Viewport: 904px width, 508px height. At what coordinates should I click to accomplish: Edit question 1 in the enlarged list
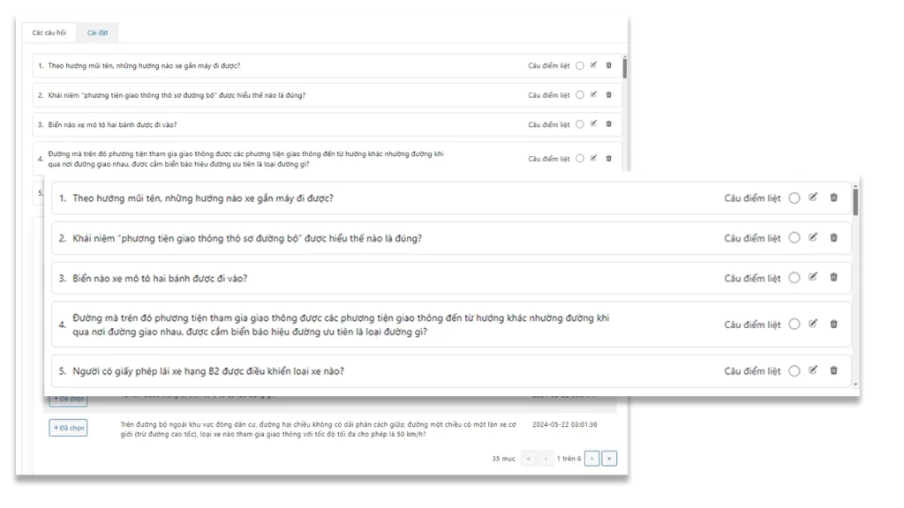[813, 198]
